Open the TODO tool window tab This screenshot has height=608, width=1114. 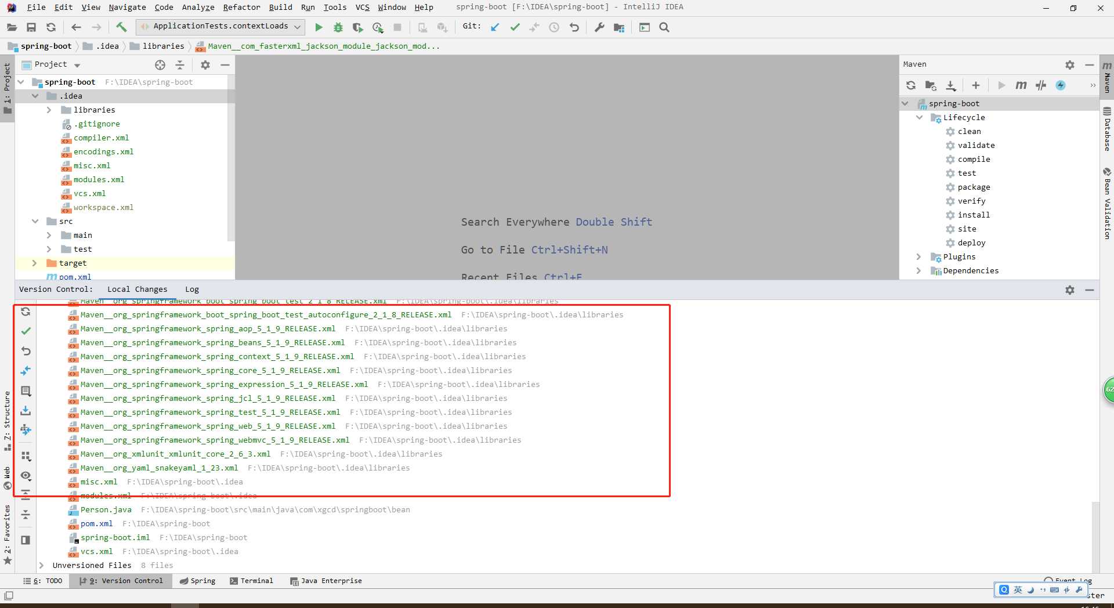tap(42, 581)
